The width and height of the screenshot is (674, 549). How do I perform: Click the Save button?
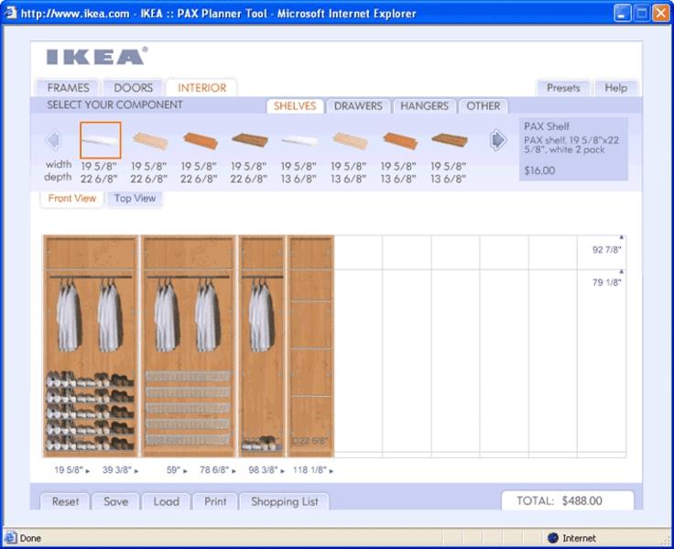point(115,501)
